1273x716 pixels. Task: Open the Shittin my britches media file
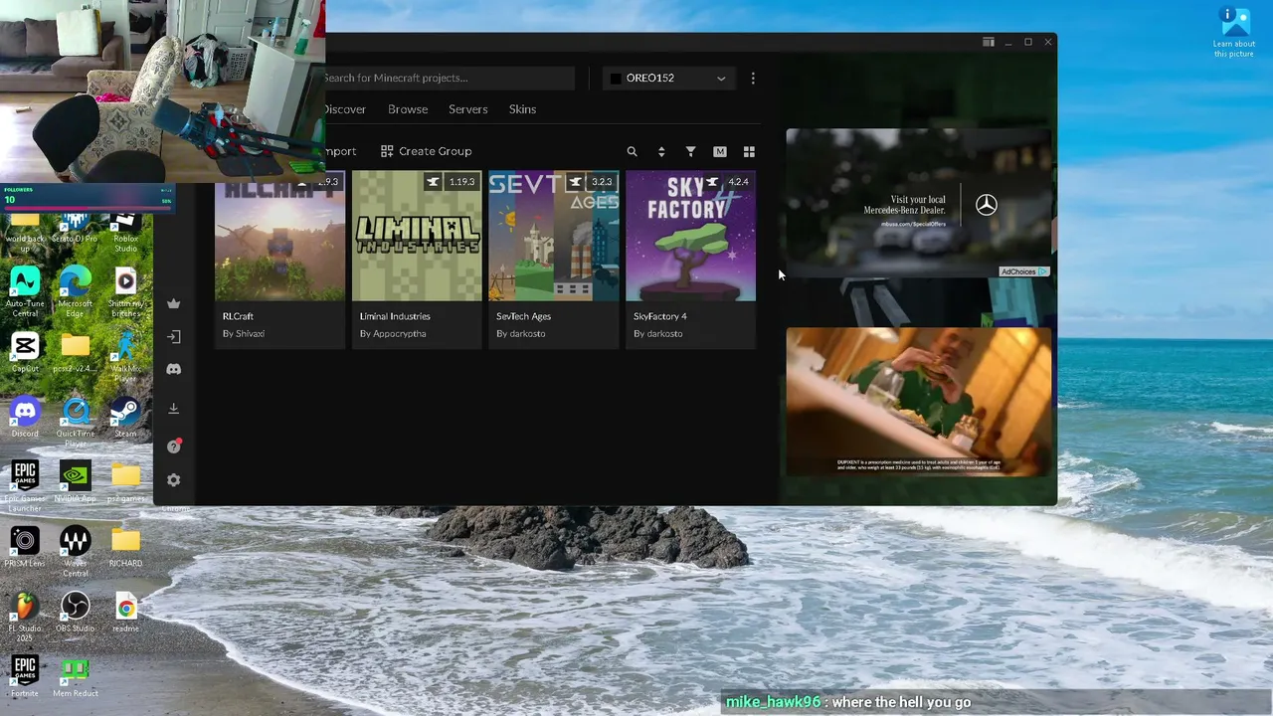[125, 290]
